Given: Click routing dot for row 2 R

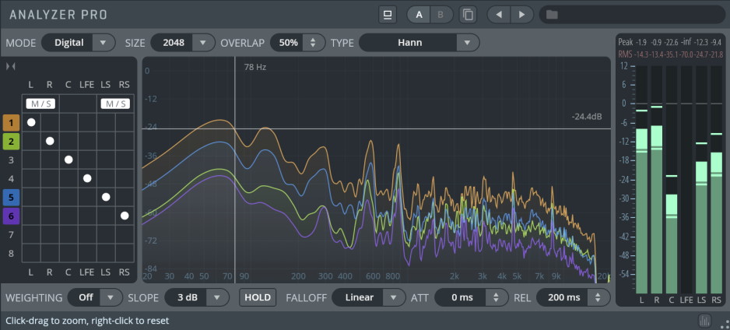Looking at the screenshot, I should (x=50, y=141).
